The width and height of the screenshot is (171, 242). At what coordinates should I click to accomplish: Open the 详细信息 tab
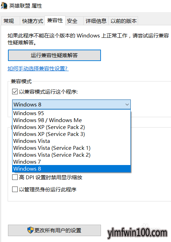point(96,21)
